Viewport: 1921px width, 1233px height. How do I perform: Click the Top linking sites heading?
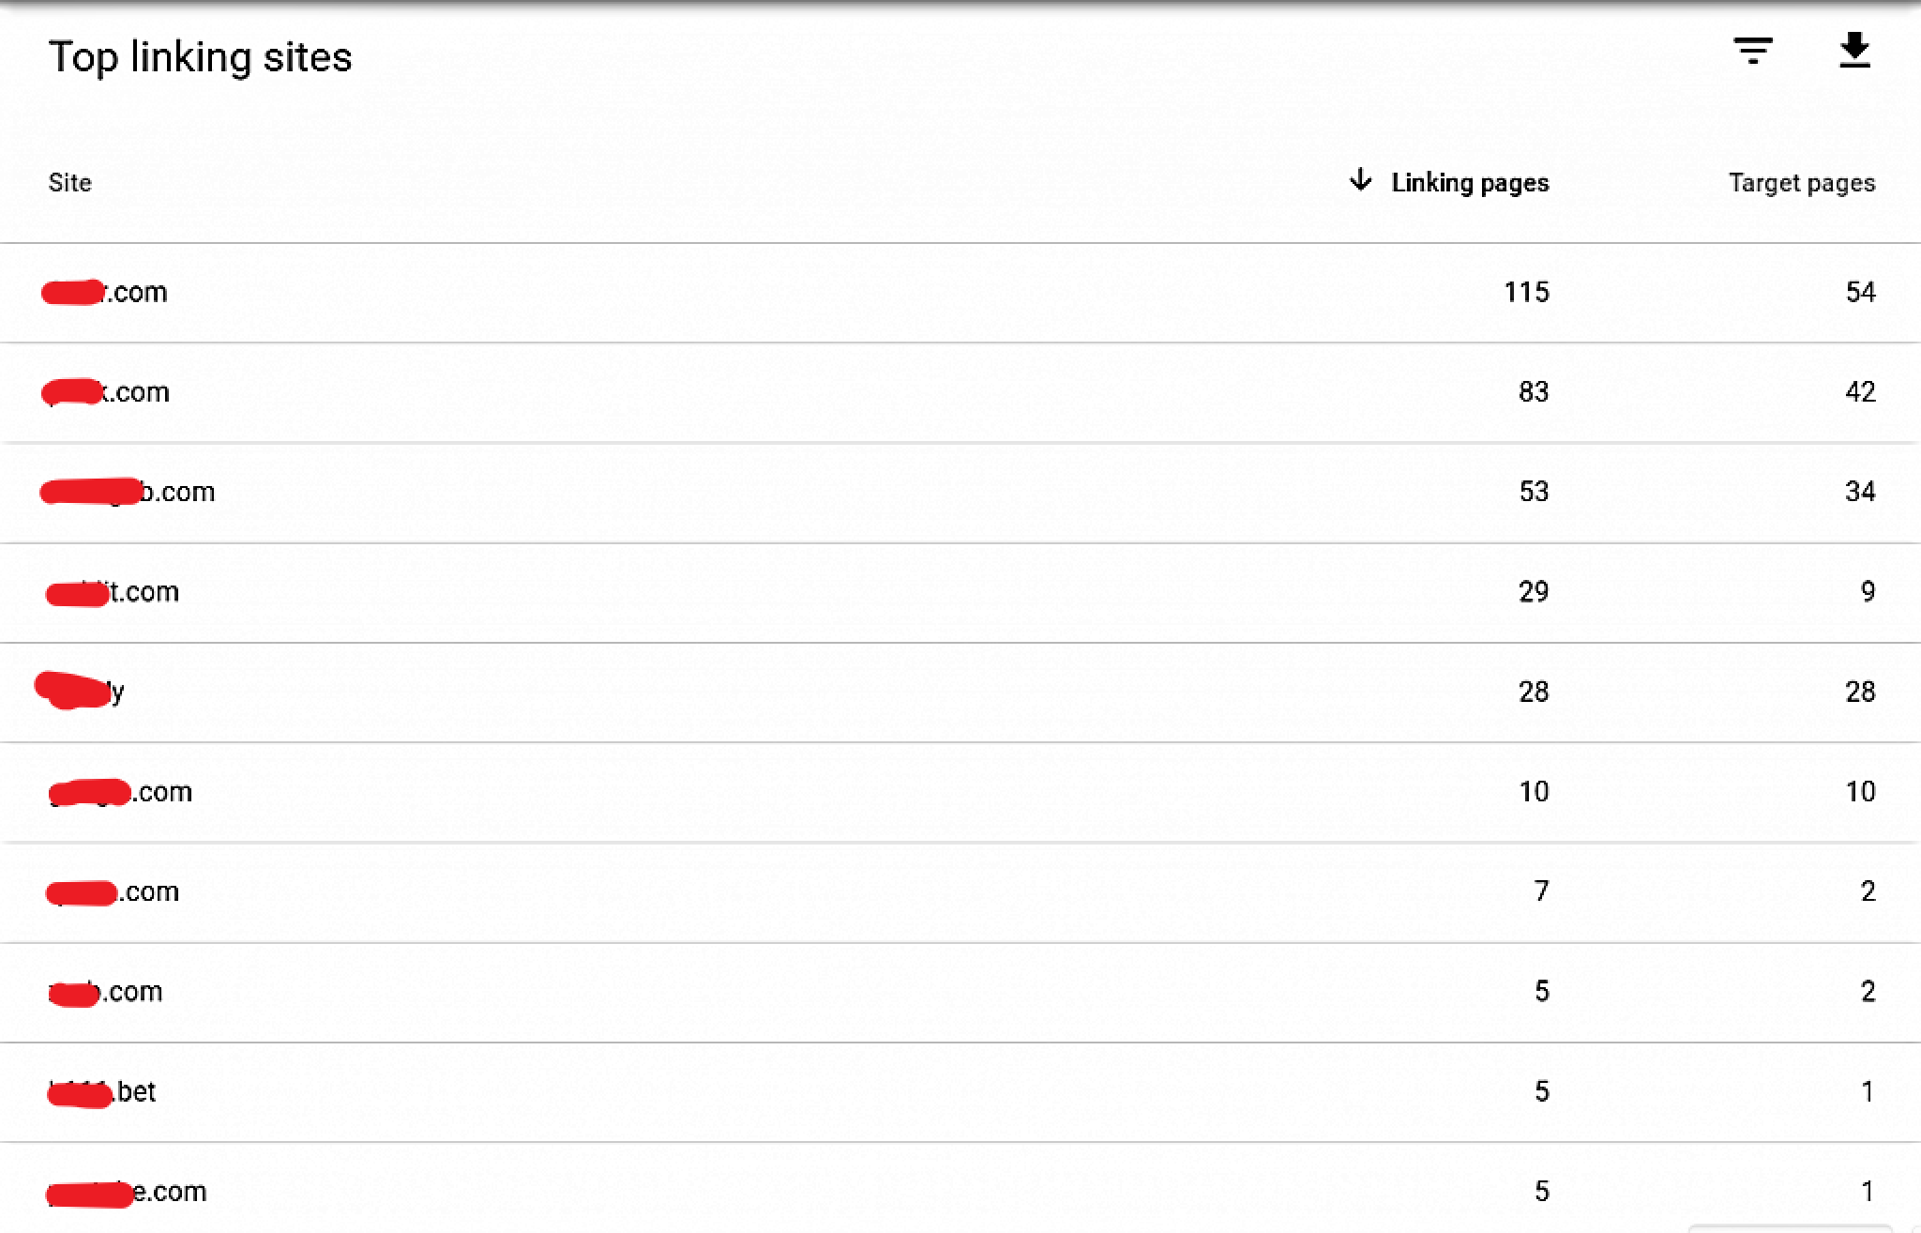(x=200, y=57)
